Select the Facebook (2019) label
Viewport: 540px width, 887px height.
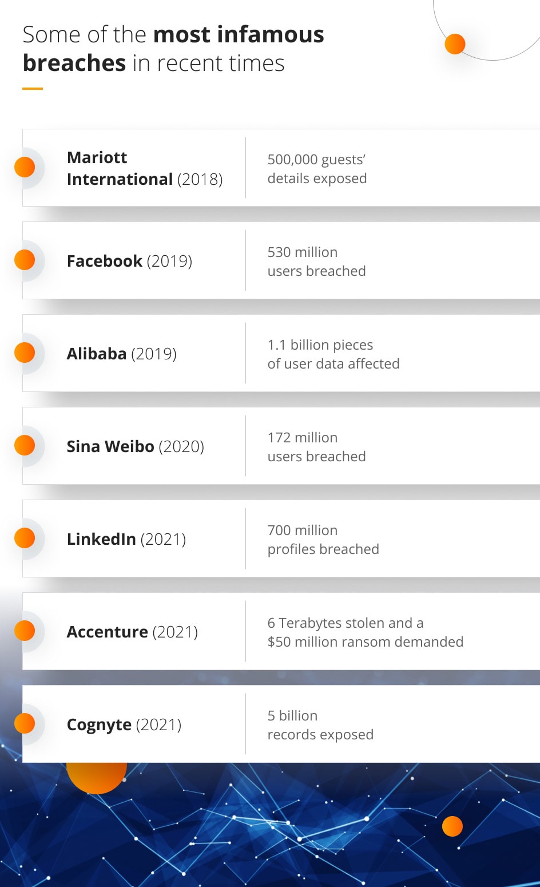[129, 261]
